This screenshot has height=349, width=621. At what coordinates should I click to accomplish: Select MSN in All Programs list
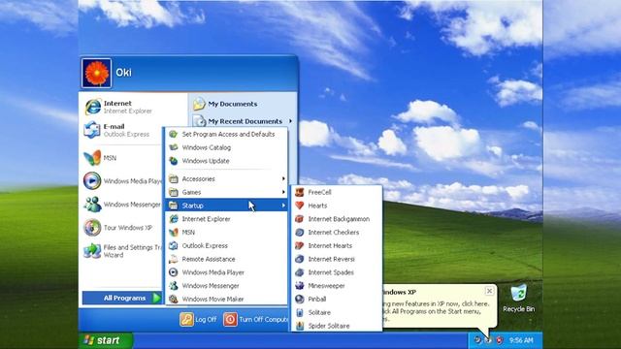(226, 233)
